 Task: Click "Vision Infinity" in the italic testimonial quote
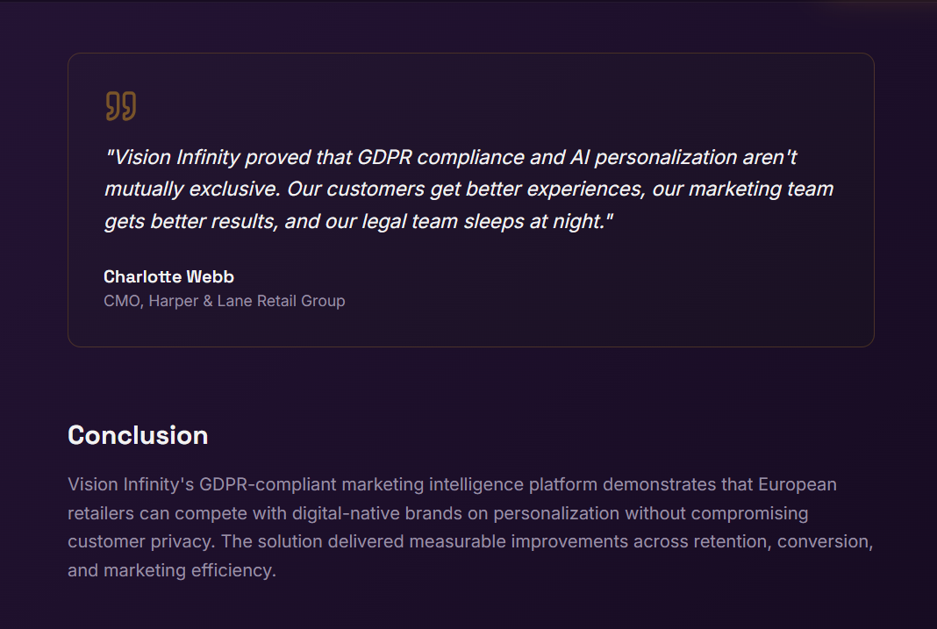point(176,158)
